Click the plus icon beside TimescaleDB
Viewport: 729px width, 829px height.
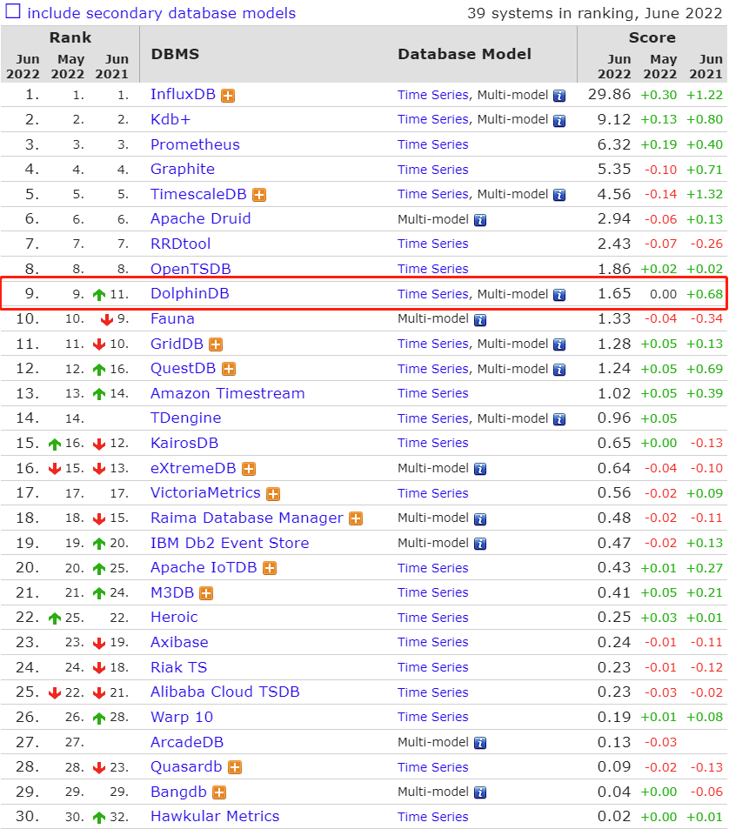point(259,195)
